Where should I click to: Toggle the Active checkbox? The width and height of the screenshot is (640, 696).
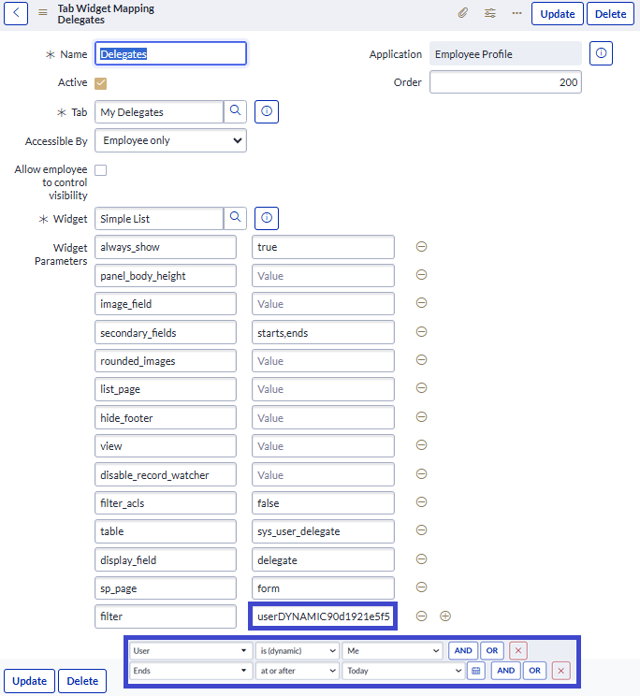pos(101,82)
